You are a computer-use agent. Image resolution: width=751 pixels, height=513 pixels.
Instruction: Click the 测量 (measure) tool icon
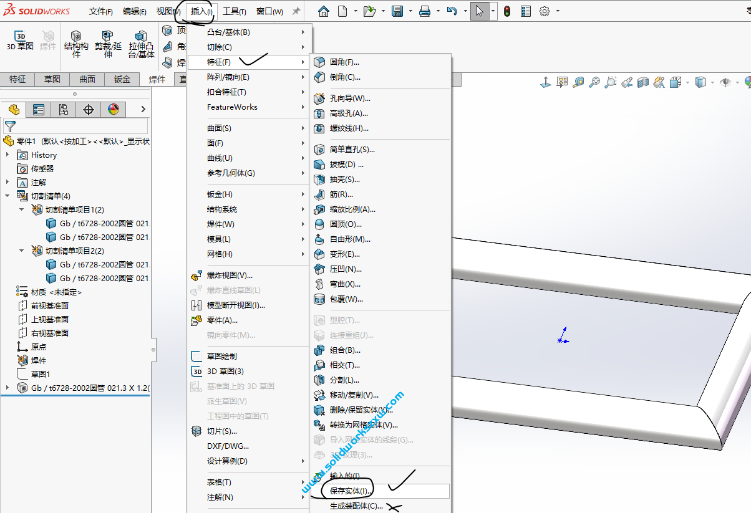click(578, 82)
